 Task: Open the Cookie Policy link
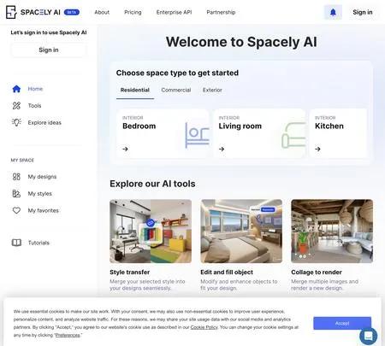tap(204, 327)
